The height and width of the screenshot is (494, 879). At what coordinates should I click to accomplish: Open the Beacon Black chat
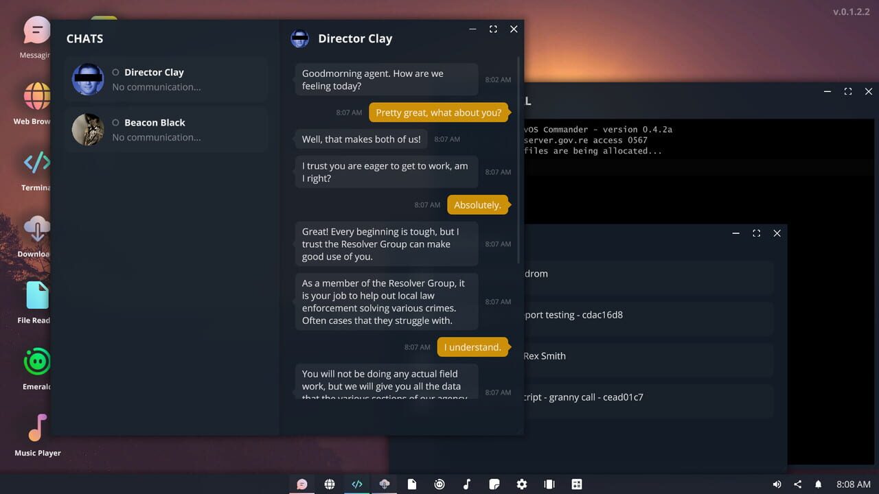pyautogui.click(x=165, y=129)
